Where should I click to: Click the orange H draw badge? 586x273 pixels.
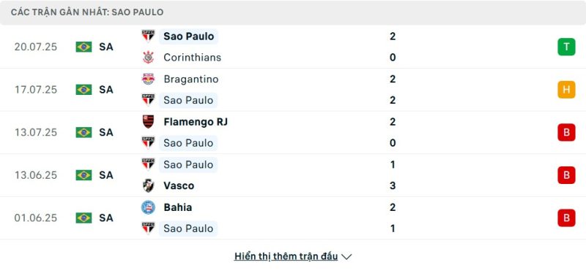point(566,90)
